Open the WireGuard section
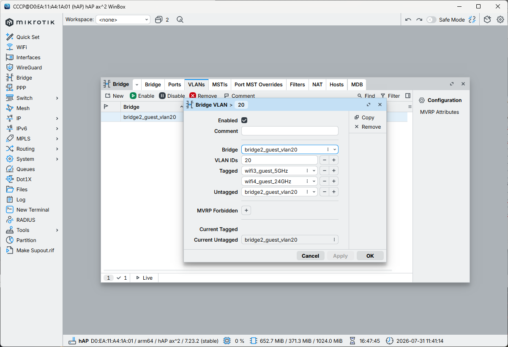Viewport: 508px width, 347px height. 29,68
